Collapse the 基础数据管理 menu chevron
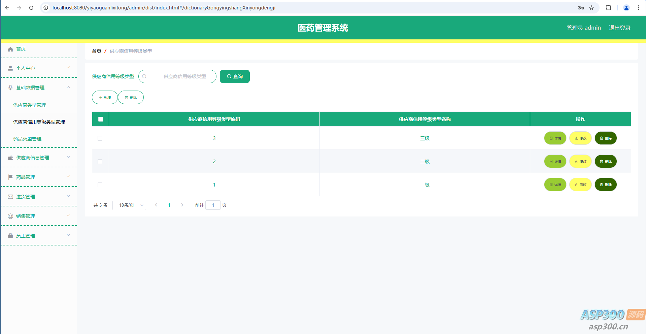 68,87
